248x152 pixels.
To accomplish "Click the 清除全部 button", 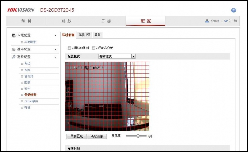I will click(x=97, y=136).
